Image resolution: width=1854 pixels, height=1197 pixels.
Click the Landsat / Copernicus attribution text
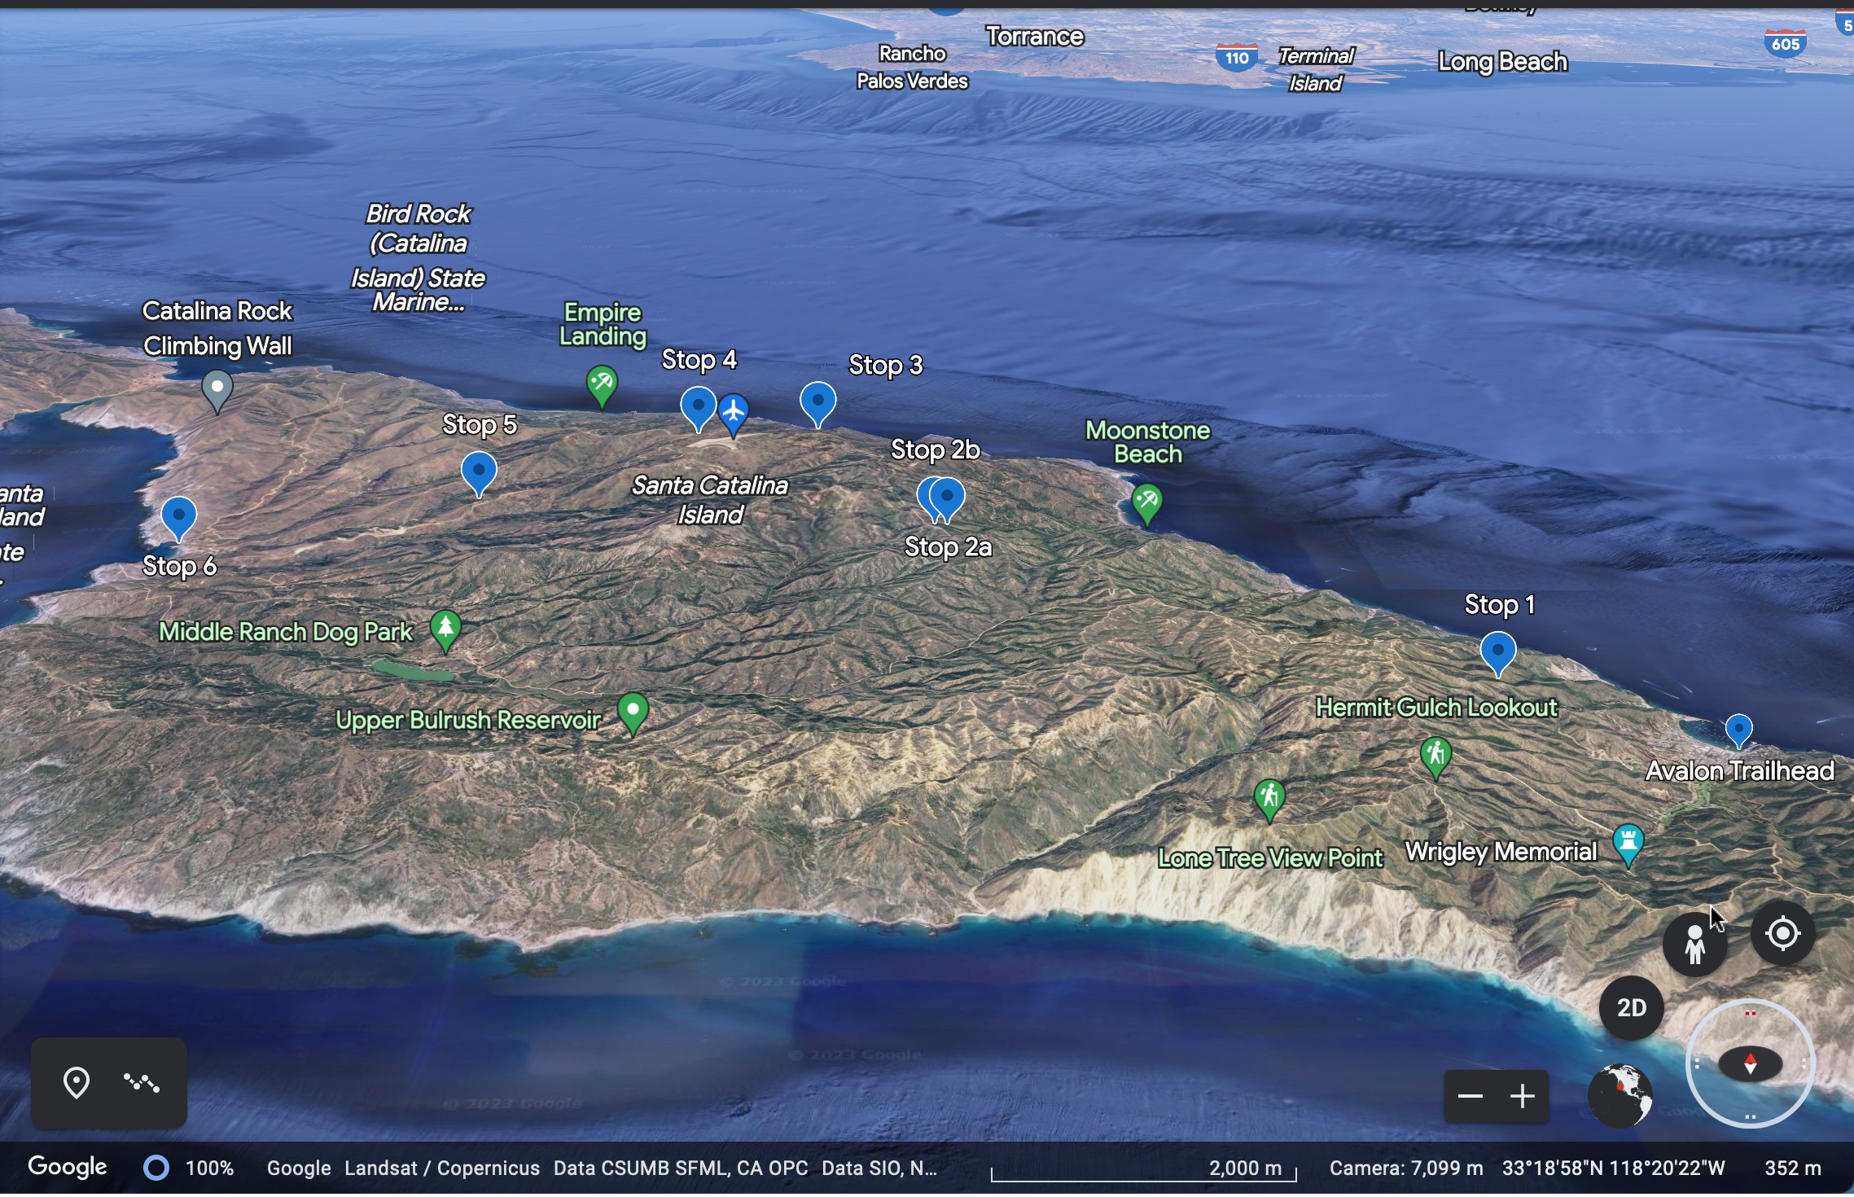(442, 1167)
